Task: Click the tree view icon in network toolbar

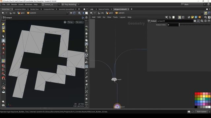Action: click(x=170, y=17)
